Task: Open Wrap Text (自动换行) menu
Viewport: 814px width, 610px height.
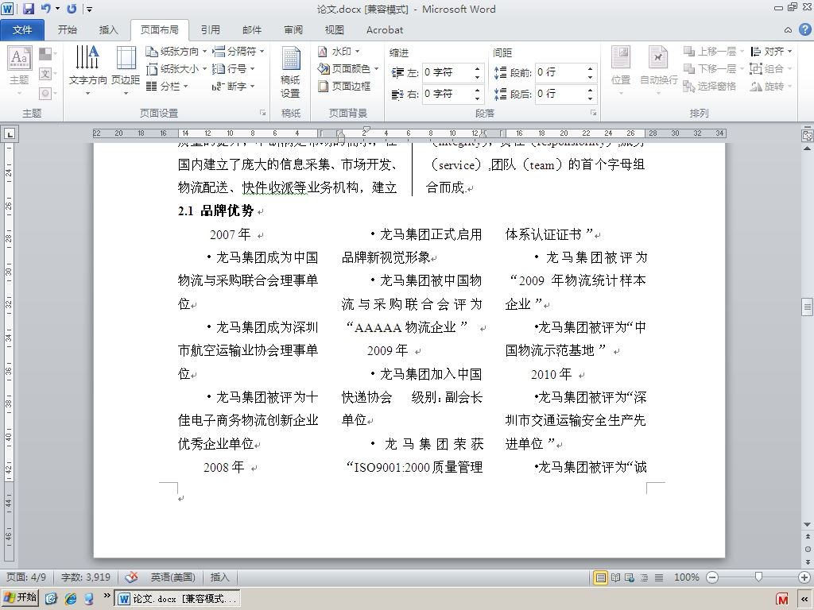Action: 658,71
